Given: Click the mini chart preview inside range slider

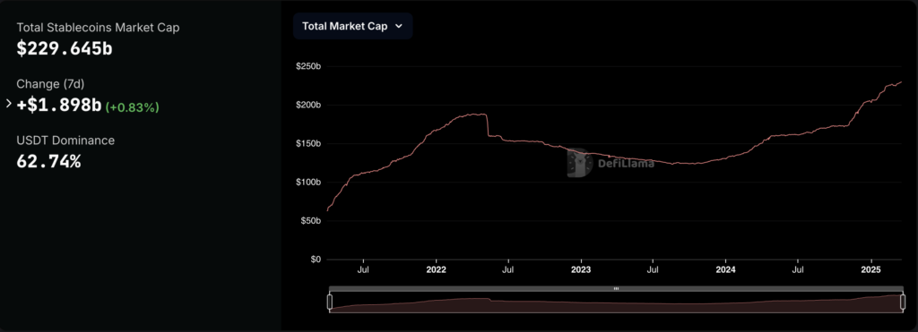Looking at the screenshot, I should pyautogui.click(x=616, y=304).
